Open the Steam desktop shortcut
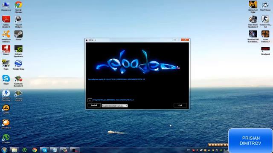 [18, 36]
